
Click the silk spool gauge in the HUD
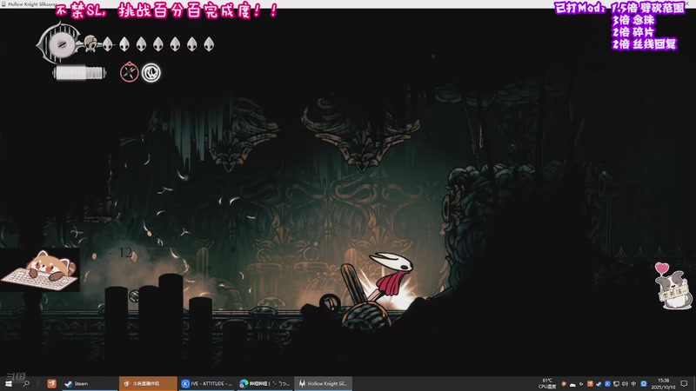coord(60,43)
